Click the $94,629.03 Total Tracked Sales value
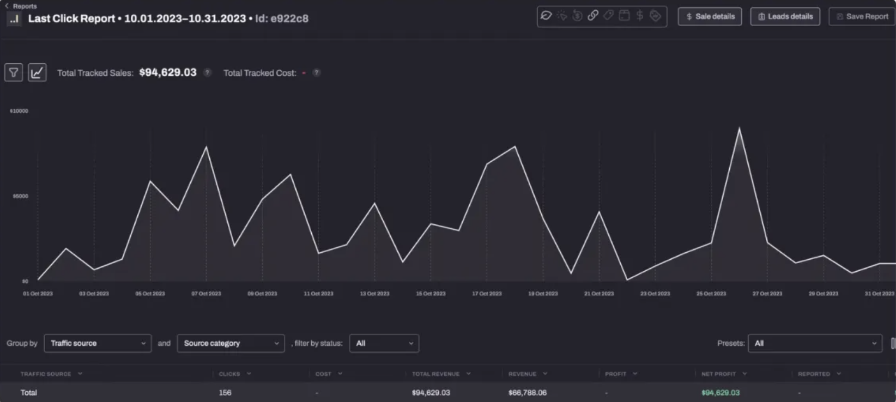The height and width of the screenshot is (402, 896). point(168,72)
